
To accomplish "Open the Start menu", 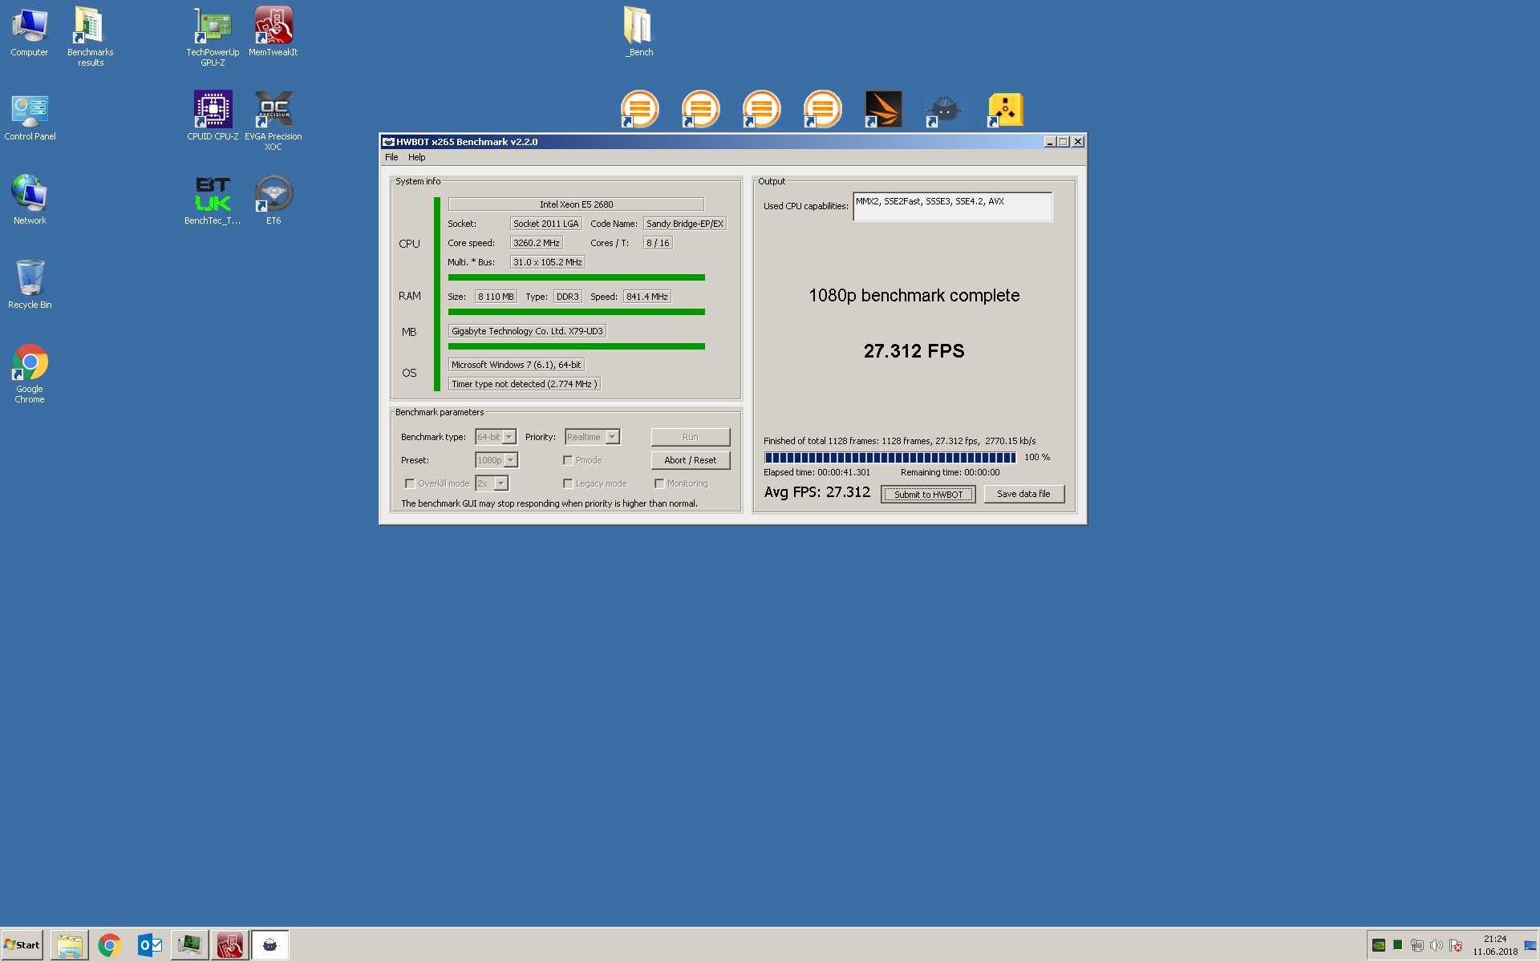I will pos(22,945).
